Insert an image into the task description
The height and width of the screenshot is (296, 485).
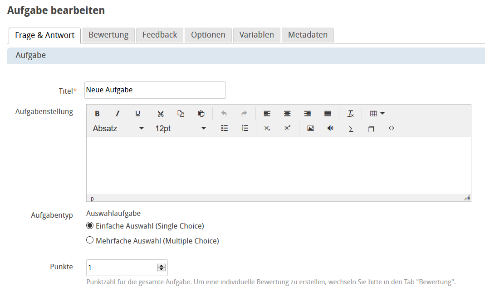click(x=310, y=129)
